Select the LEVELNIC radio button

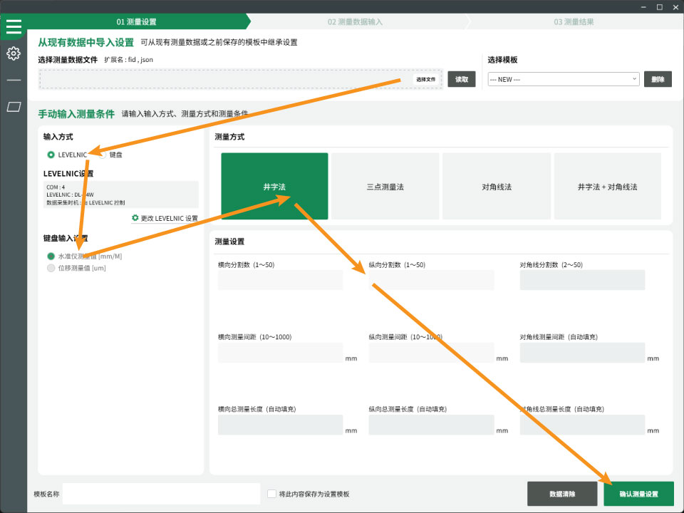pos(50,155)
